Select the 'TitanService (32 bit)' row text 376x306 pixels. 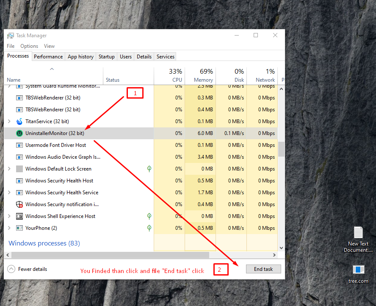47,121
